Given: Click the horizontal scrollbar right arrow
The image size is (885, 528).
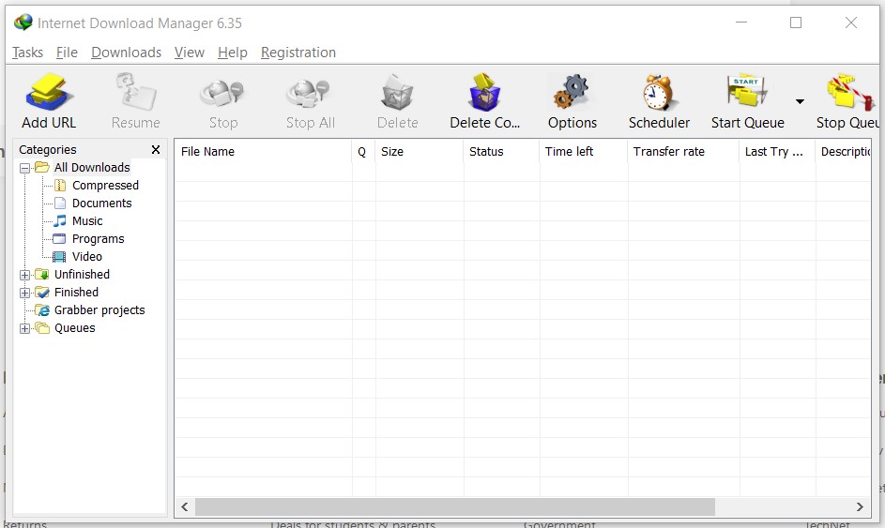Looking at the screenshot, I should [860, 506].
